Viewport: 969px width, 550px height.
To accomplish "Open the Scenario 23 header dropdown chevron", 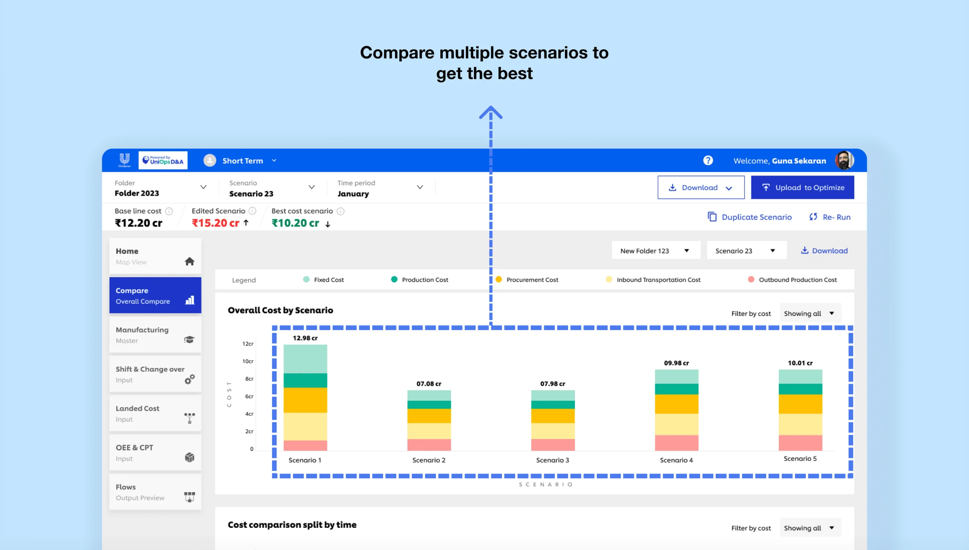I will point(312,187).
